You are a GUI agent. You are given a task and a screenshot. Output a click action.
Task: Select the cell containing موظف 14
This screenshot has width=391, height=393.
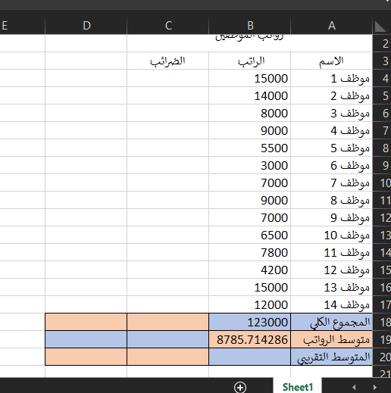tap(332, 304)
